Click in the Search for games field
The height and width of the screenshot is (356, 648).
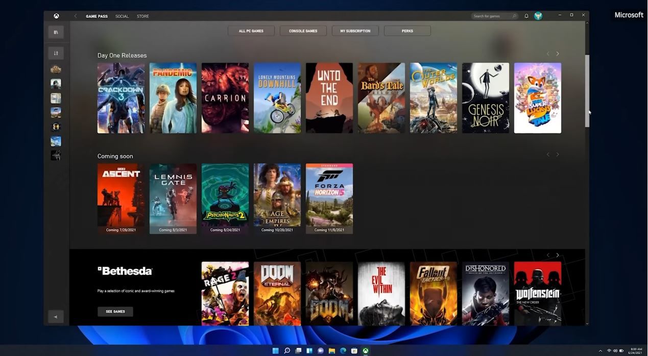pyautogui.click(x=495, y=16)
